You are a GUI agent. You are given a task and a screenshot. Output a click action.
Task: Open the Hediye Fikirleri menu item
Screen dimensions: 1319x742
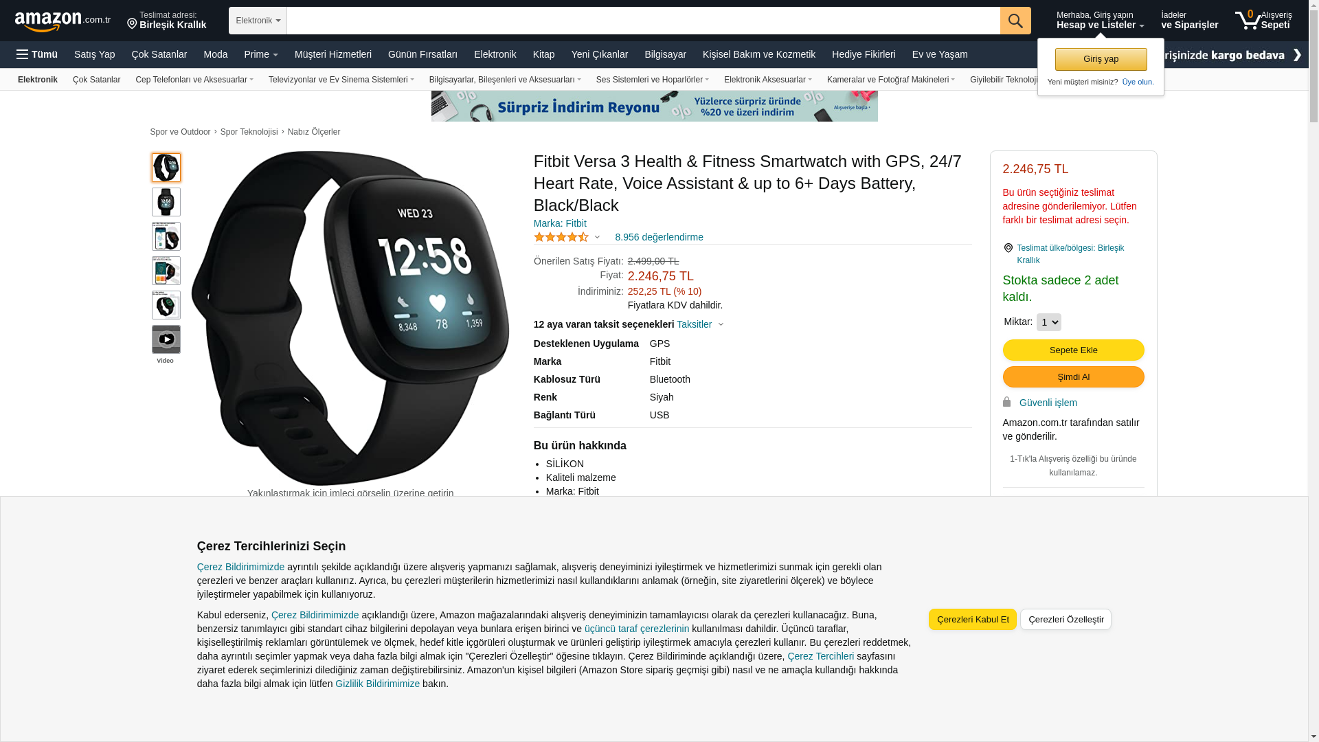pos(864,54)
